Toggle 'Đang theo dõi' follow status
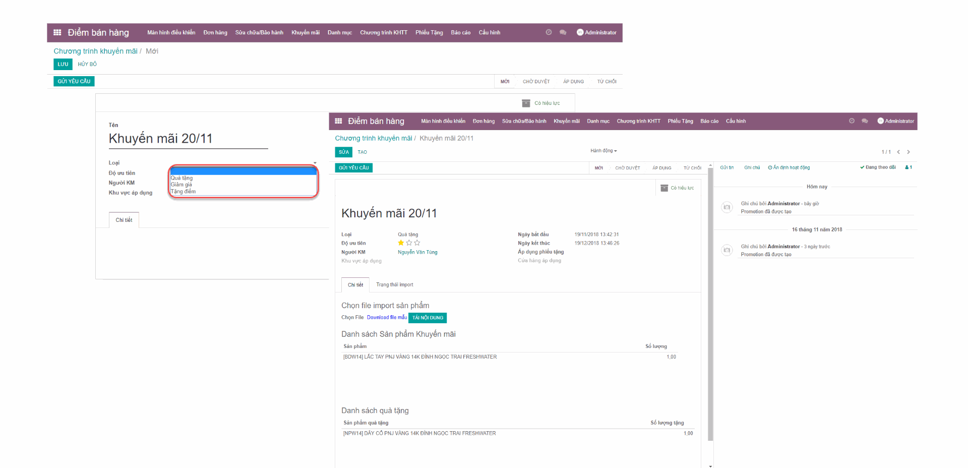 coord(877,167)
